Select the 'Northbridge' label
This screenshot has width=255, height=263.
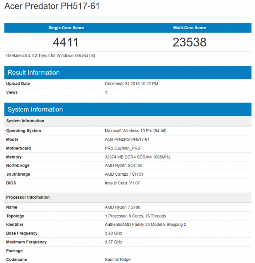[18, 165]
